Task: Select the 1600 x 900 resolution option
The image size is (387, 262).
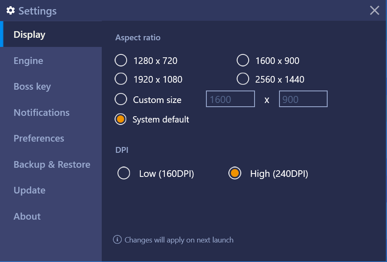Action: pos(242,61)
